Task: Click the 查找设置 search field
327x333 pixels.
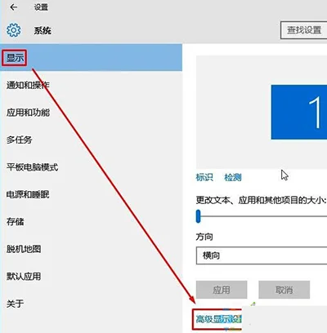Action: pos(304,30)
